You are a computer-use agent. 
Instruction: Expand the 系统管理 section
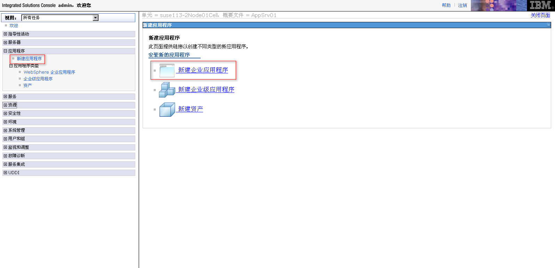[x=5, y=130]
